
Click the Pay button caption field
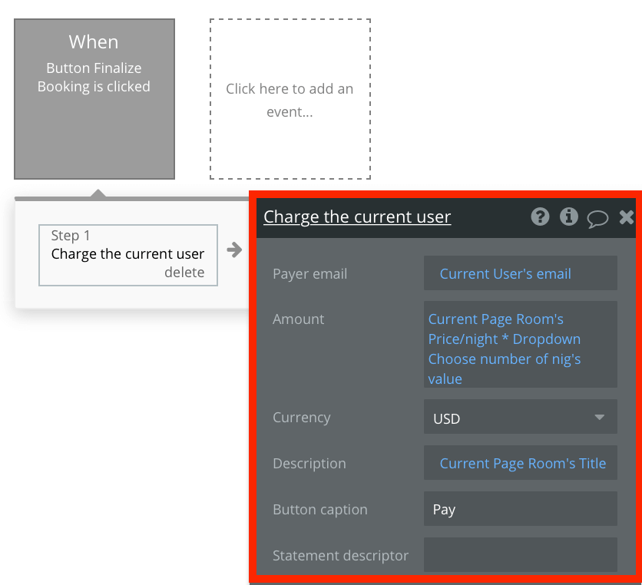(520, 509)
